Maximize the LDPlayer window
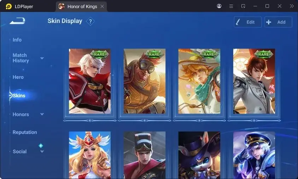The height and width of the screenshot is (179, 298). click(x=267, y=6)
